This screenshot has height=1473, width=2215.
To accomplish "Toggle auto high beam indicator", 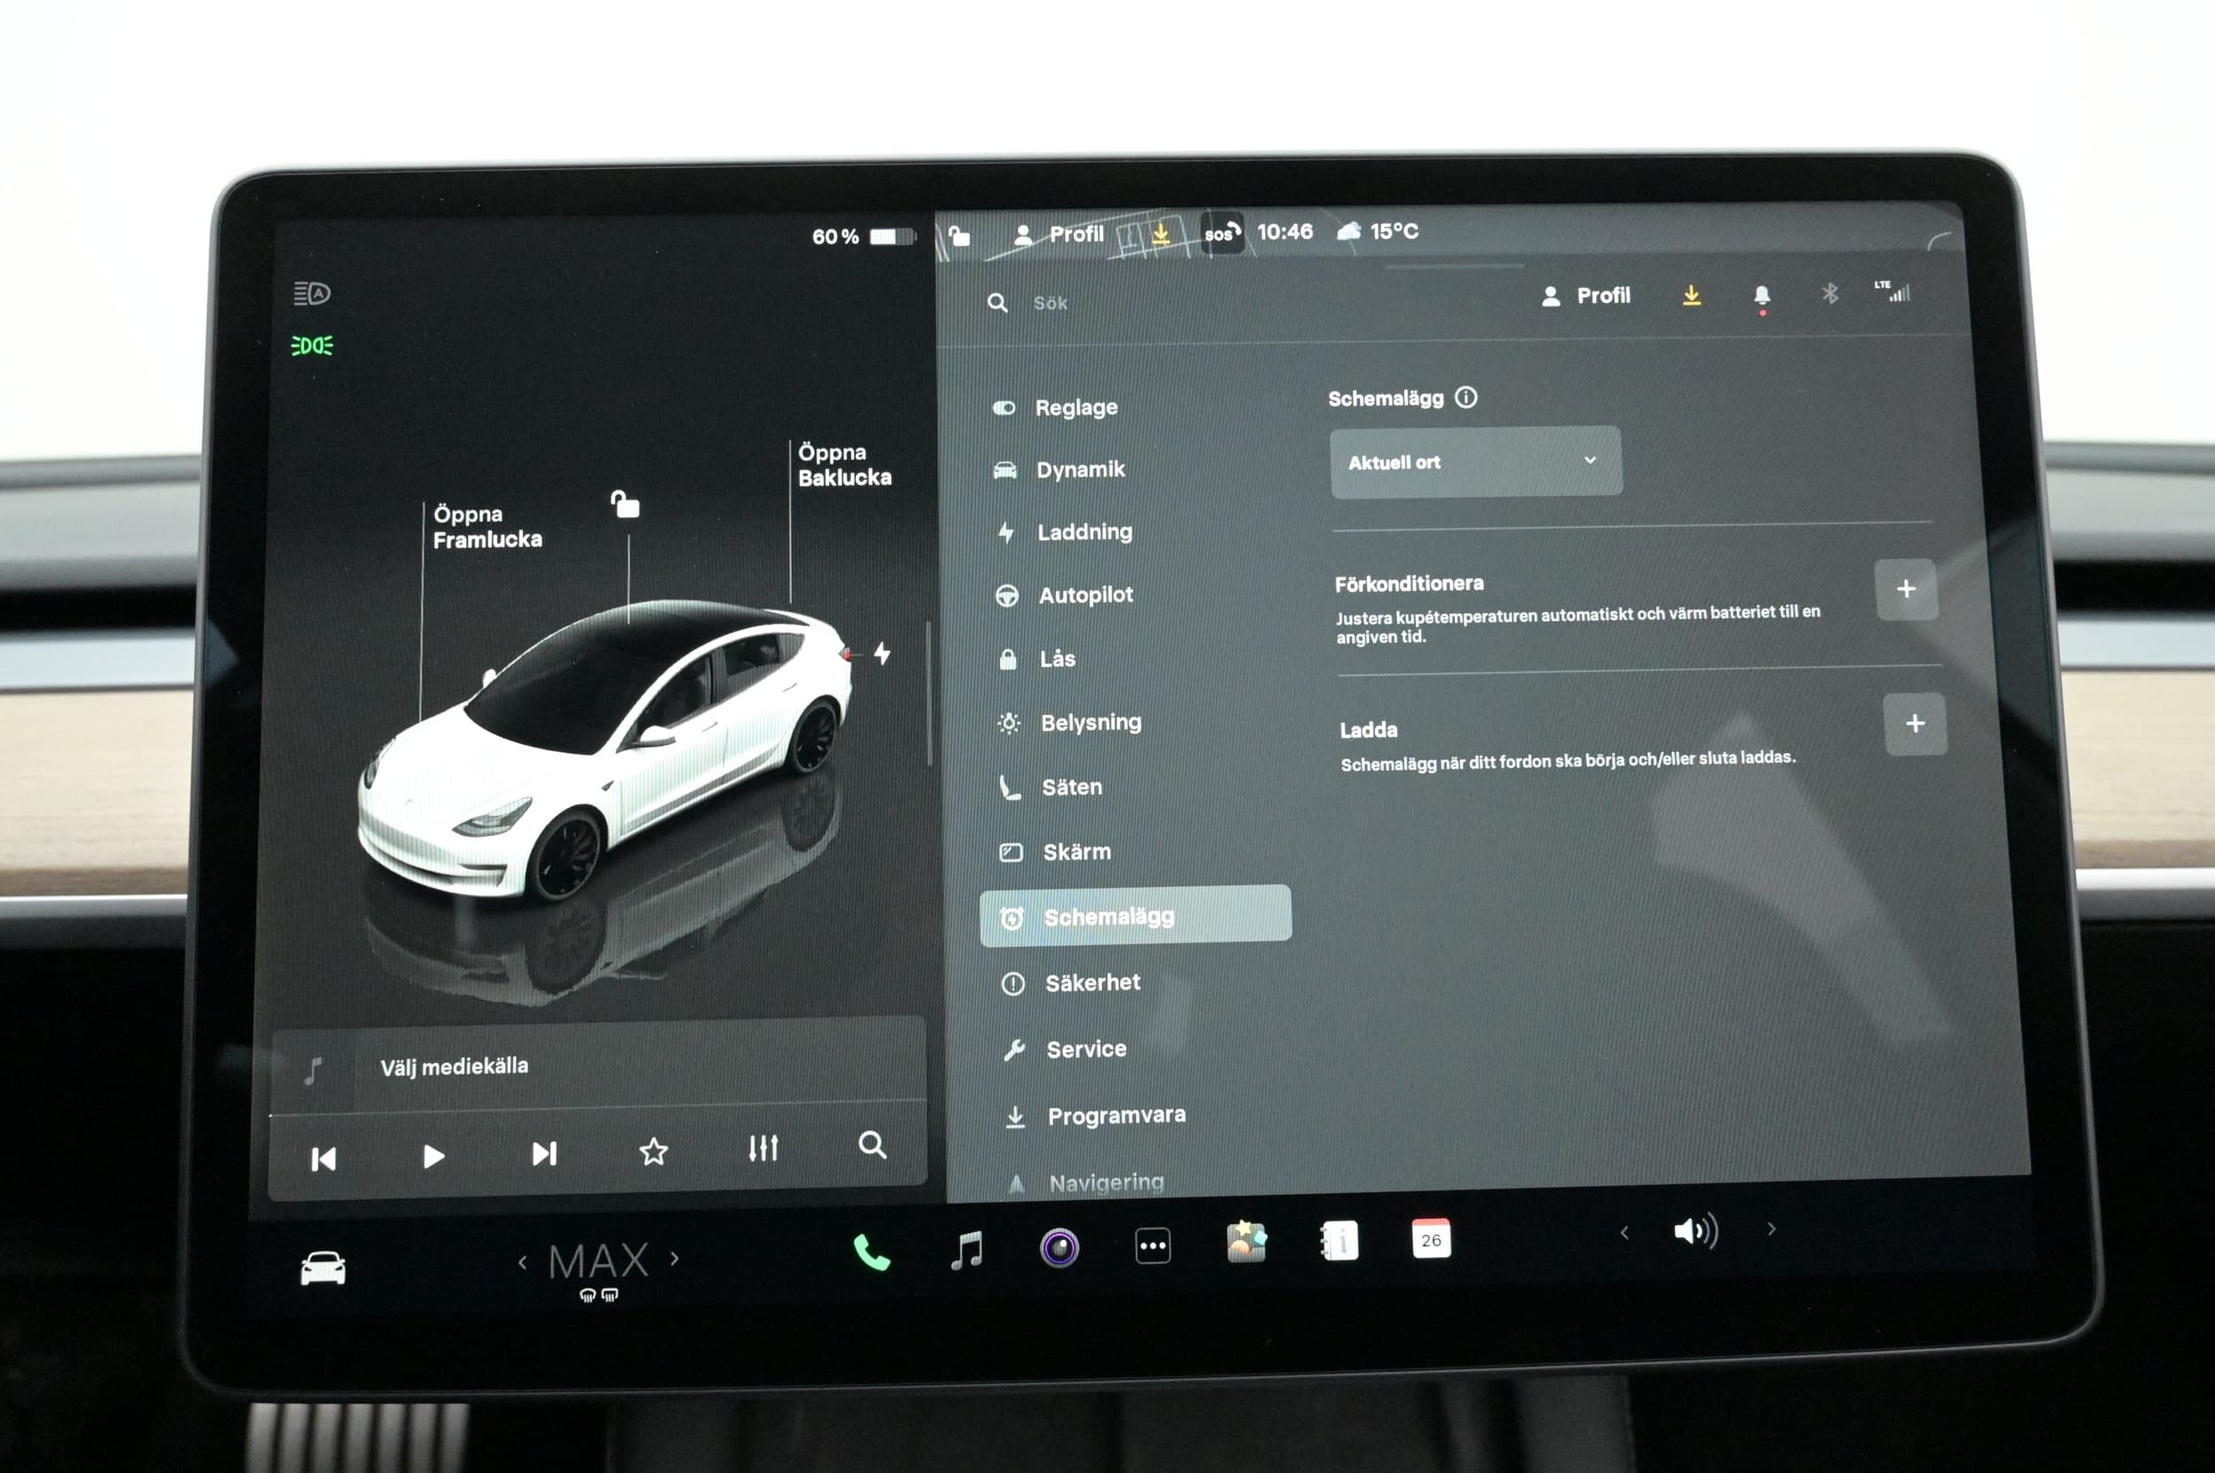I will pos(311,294).
